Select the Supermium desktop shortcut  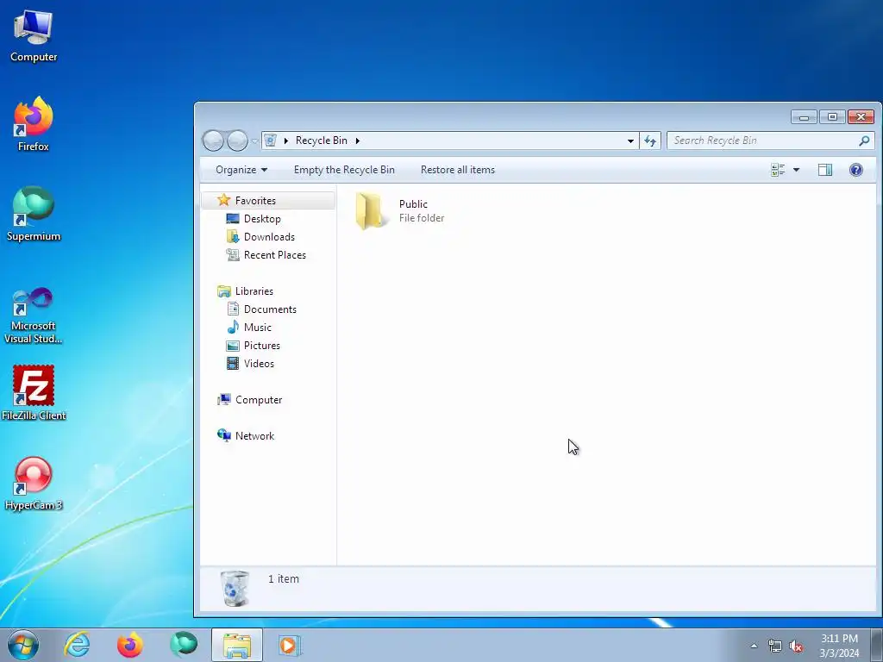click(x=34, y=214)
